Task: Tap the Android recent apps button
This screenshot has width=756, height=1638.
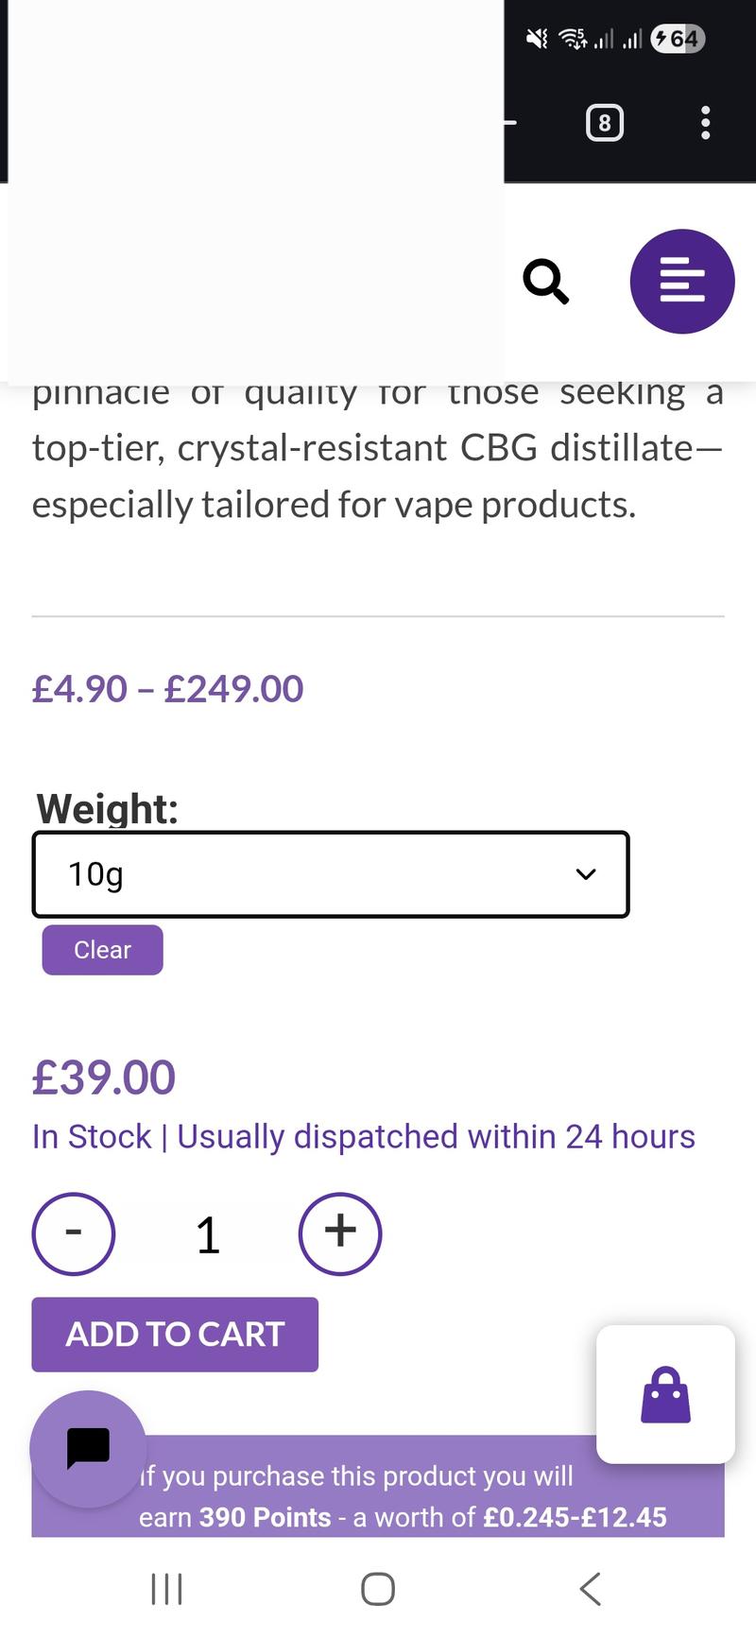Action: pyautogui.click(x=167, y=1589)
